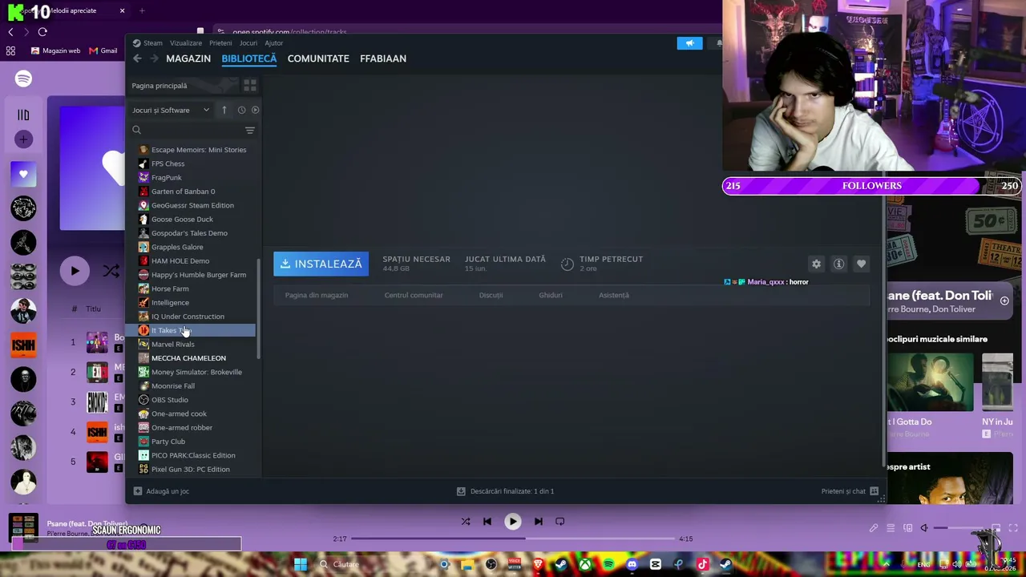Toggle the library sort direction arrow
The width and height of the screenshot is (1026, 577).
click(x=224, y=110)
